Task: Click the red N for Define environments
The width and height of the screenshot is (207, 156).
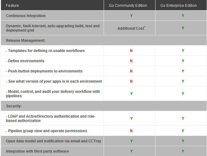Action: [x=131, y=61]
